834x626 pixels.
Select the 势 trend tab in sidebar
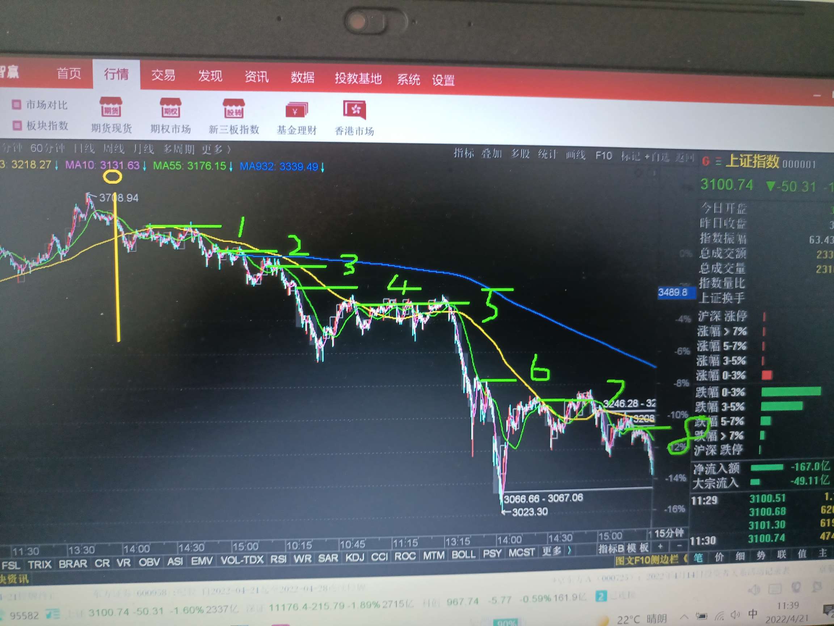point(761,555)
